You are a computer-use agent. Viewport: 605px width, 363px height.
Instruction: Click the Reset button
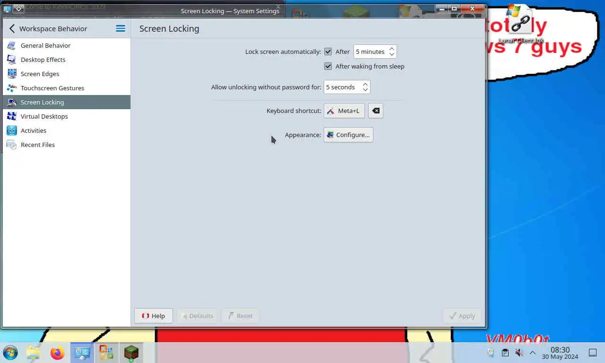pyautogui.click(x=240, y=316)
